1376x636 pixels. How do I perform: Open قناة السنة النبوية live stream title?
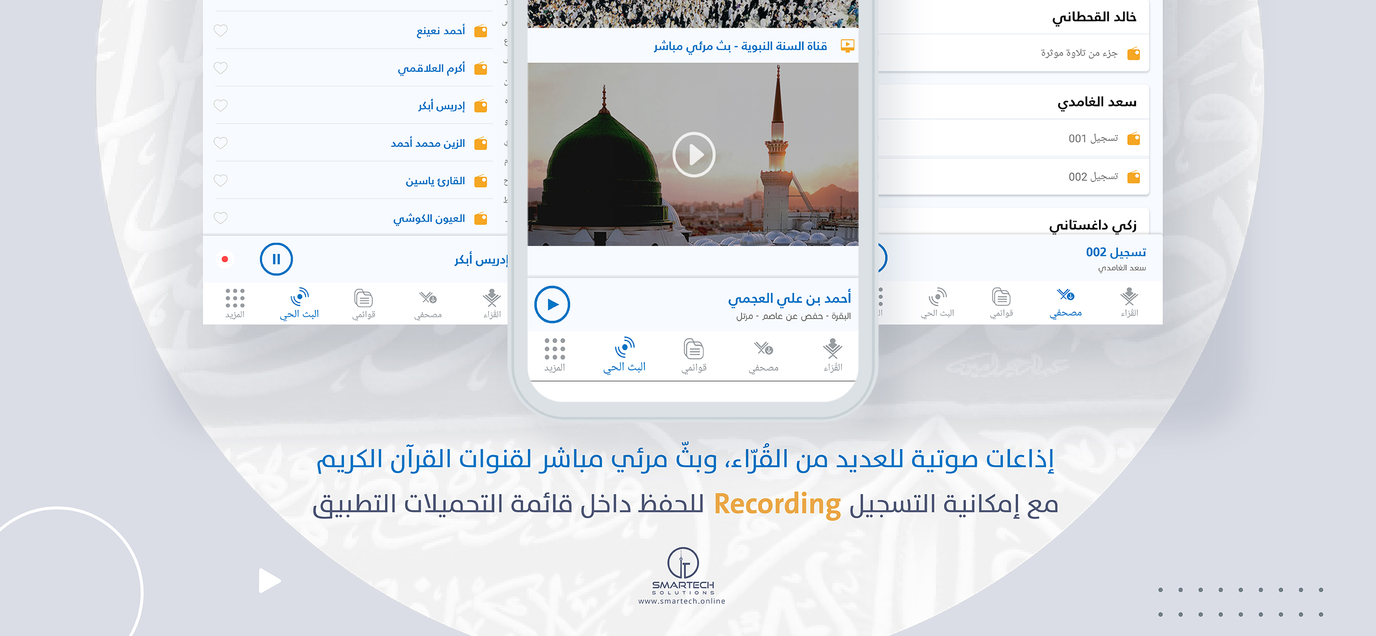pyautogui.click(x=740, y=47)
